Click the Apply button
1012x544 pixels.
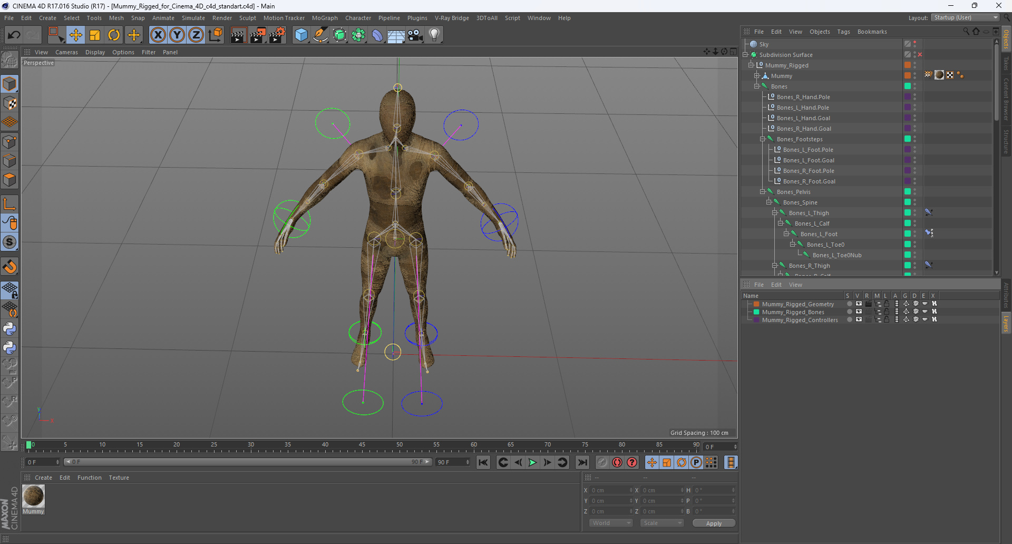(714, 523)
